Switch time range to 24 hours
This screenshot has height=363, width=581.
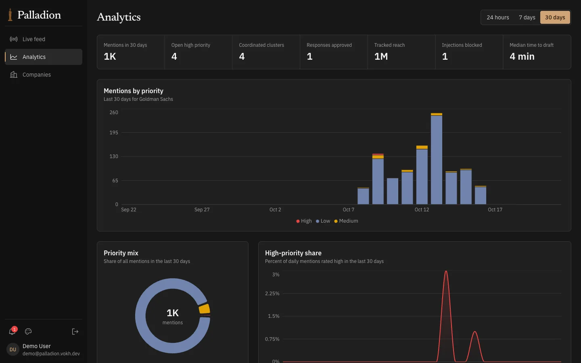[498, 17]
